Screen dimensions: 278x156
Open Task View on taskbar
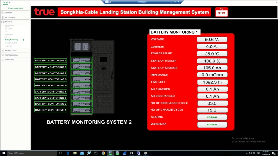[61, 153]
